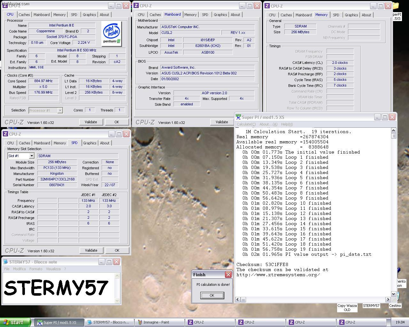Viewport: 409px width, 327px height.
Task: Select the Copy Wazza OLD desktop icon
Action: pyautogui.click(x=347, y=308)
